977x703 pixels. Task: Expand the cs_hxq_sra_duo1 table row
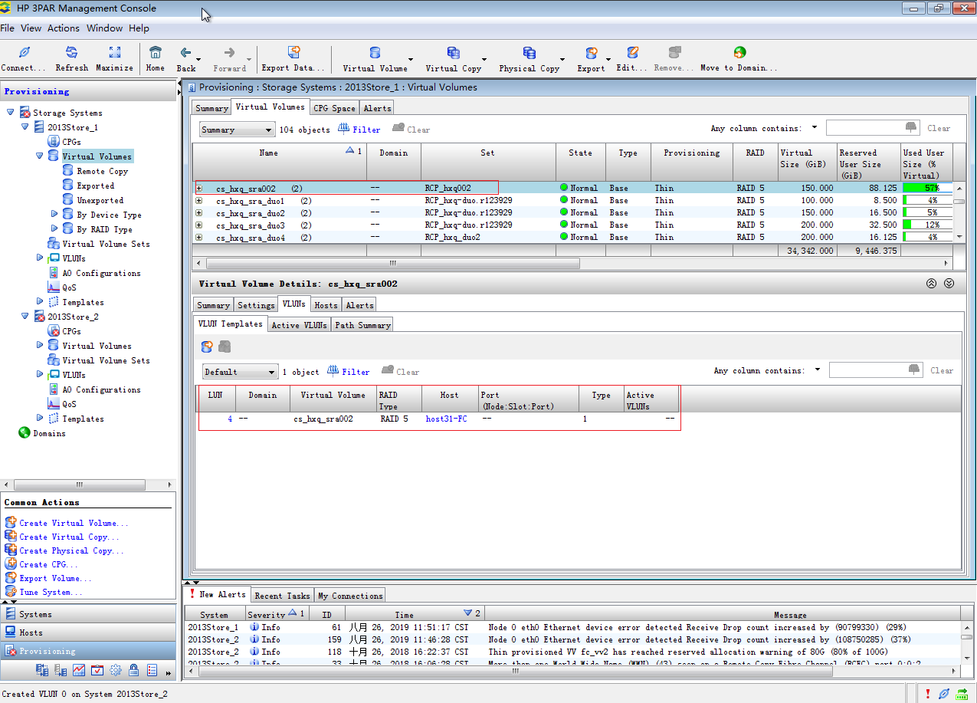(199, 201)
